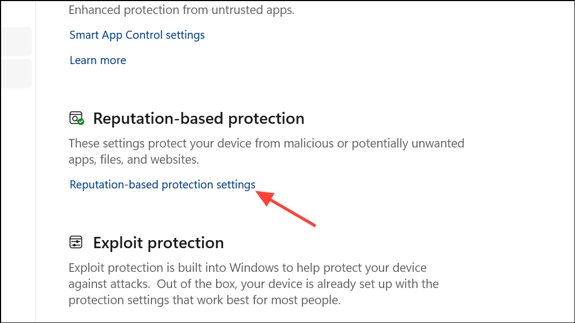Open Smart App Control settings
Screen dimensions: 575x323
[x=137, y=34]
